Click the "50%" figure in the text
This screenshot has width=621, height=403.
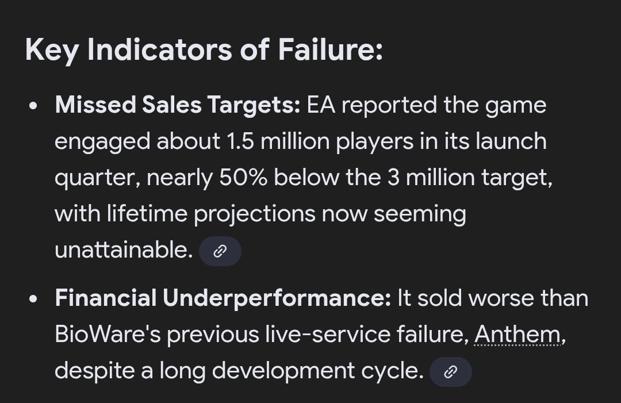(x=243, y=178)
